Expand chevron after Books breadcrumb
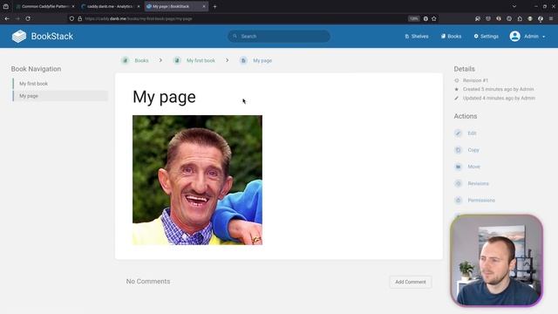The height and width of the screenshot is (314, 558). point(160,60)
